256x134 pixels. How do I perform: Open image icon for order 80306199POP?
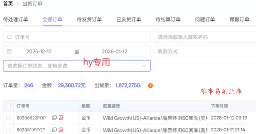click(61, 130)
